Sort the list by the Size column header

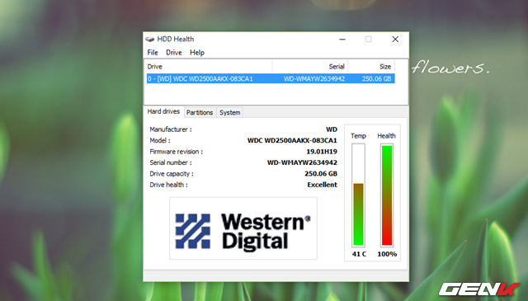[x=371, y=67]
